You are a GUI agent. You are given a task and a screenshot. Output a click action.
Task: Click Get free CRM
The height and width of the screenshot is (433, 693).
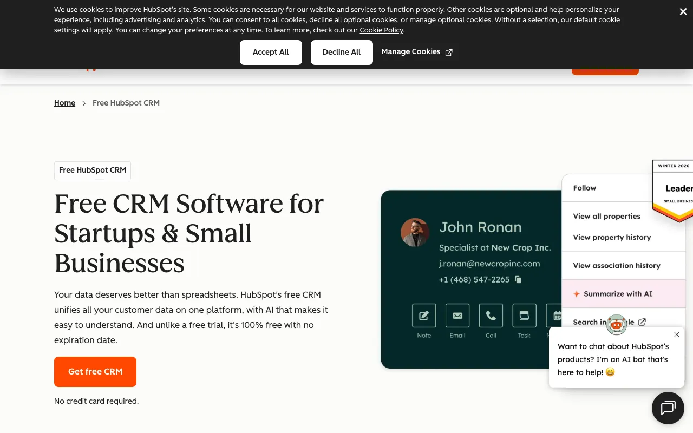click(x=95, y=372)
